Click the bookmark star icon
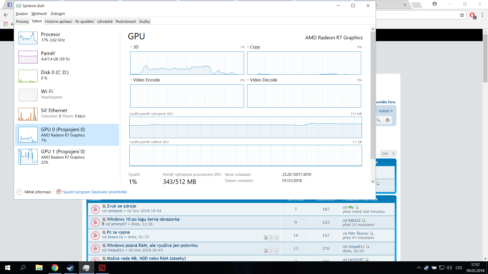The image size is (488, 274). point(462,15)
